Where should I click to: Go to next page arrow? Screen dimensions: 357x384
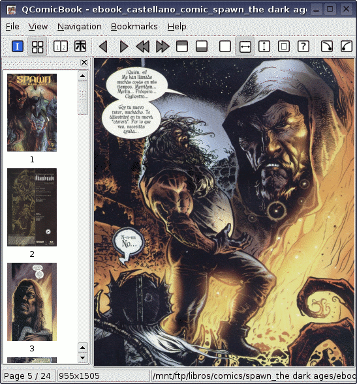point(123,46)
